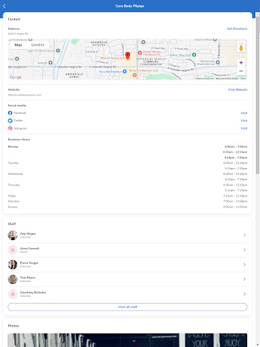Switch map to Satellite view
This screenshot has height=347, width=260.
tap(37, 45)
